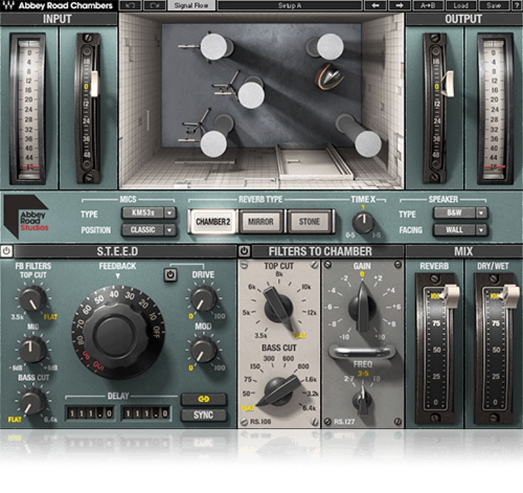This screenshot has width=523, height=493.
Task: Toggle Filters to Chamber power button
Action: pos(244,251)
